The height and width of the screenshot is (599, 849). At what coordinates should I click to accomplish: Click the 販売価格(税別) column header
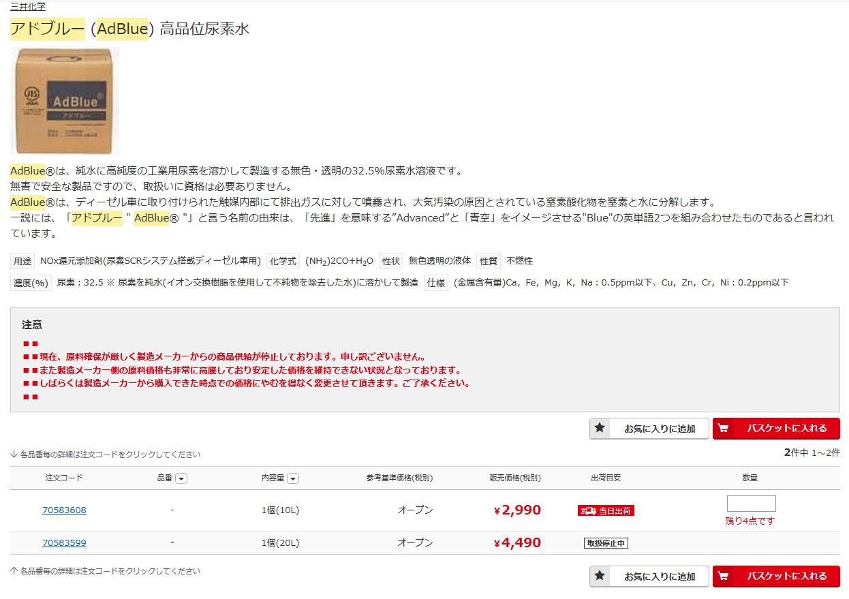(514, 478)
